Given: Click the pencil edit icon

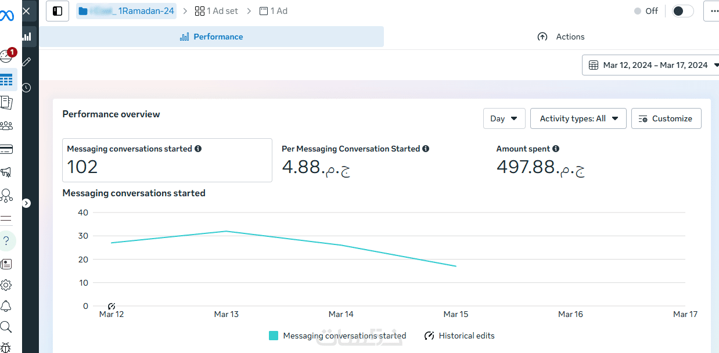Looking at the screenshot, I should tap(27, 62).
